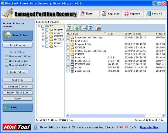Open the Register keys icon button
This screenshot has width=168, height=133.
coord(111,13)
